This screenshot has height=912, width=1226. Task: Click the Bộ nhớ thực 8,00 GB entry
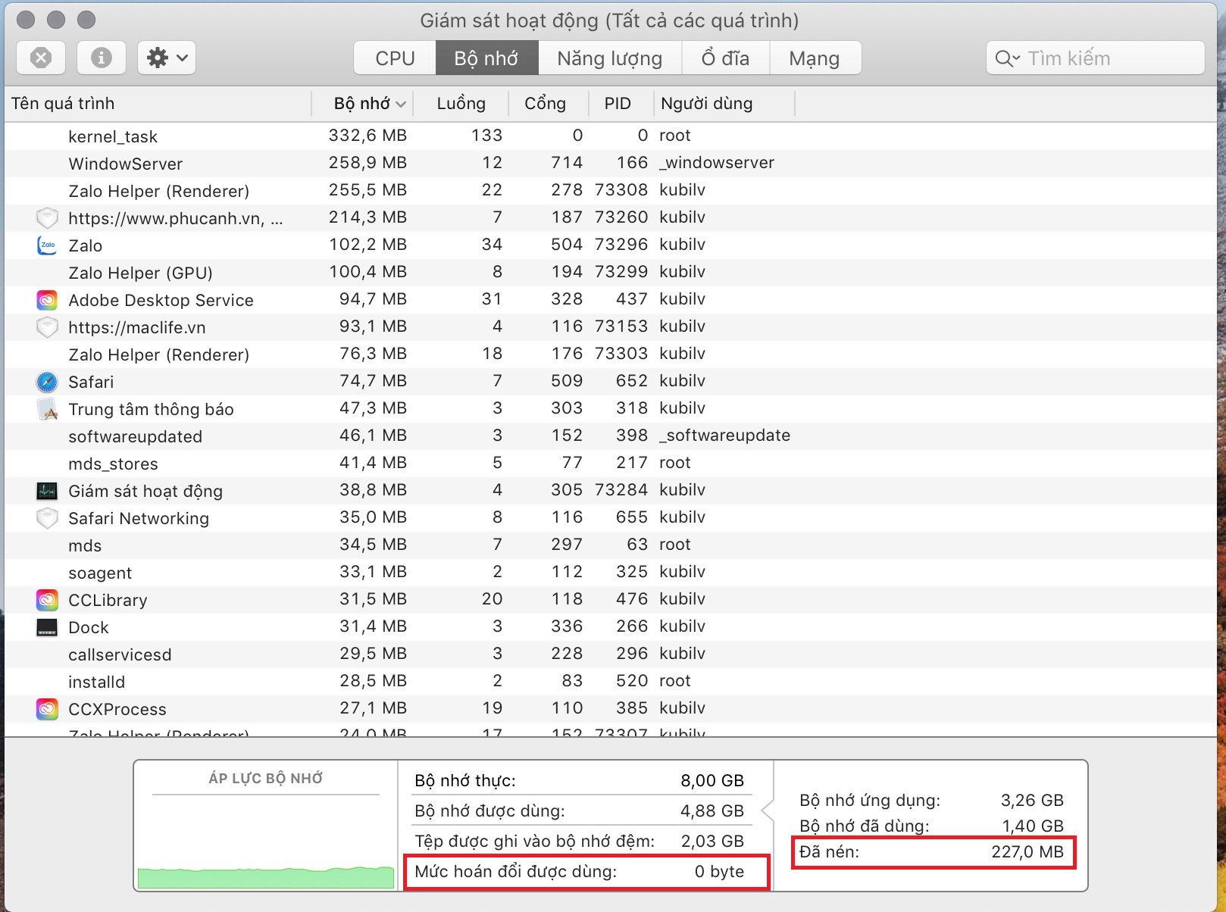tap(580, 781)
